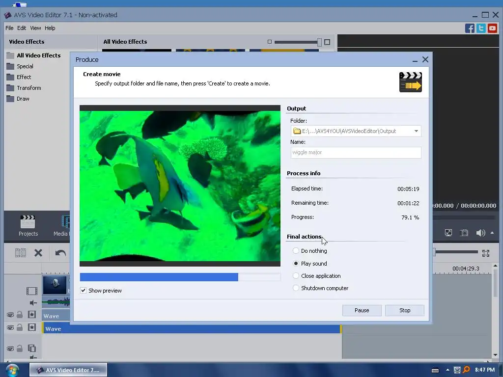Screen dimensions: 503x377
Task: Open the Help menu
Action: pyautogui.click(x=50, y=28)
